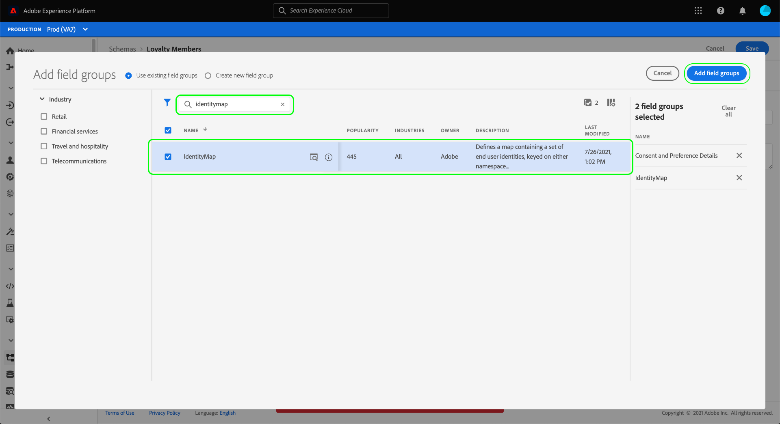Select Create new field group option
Viewport: 780px width, 424px height.
[208, 75]
